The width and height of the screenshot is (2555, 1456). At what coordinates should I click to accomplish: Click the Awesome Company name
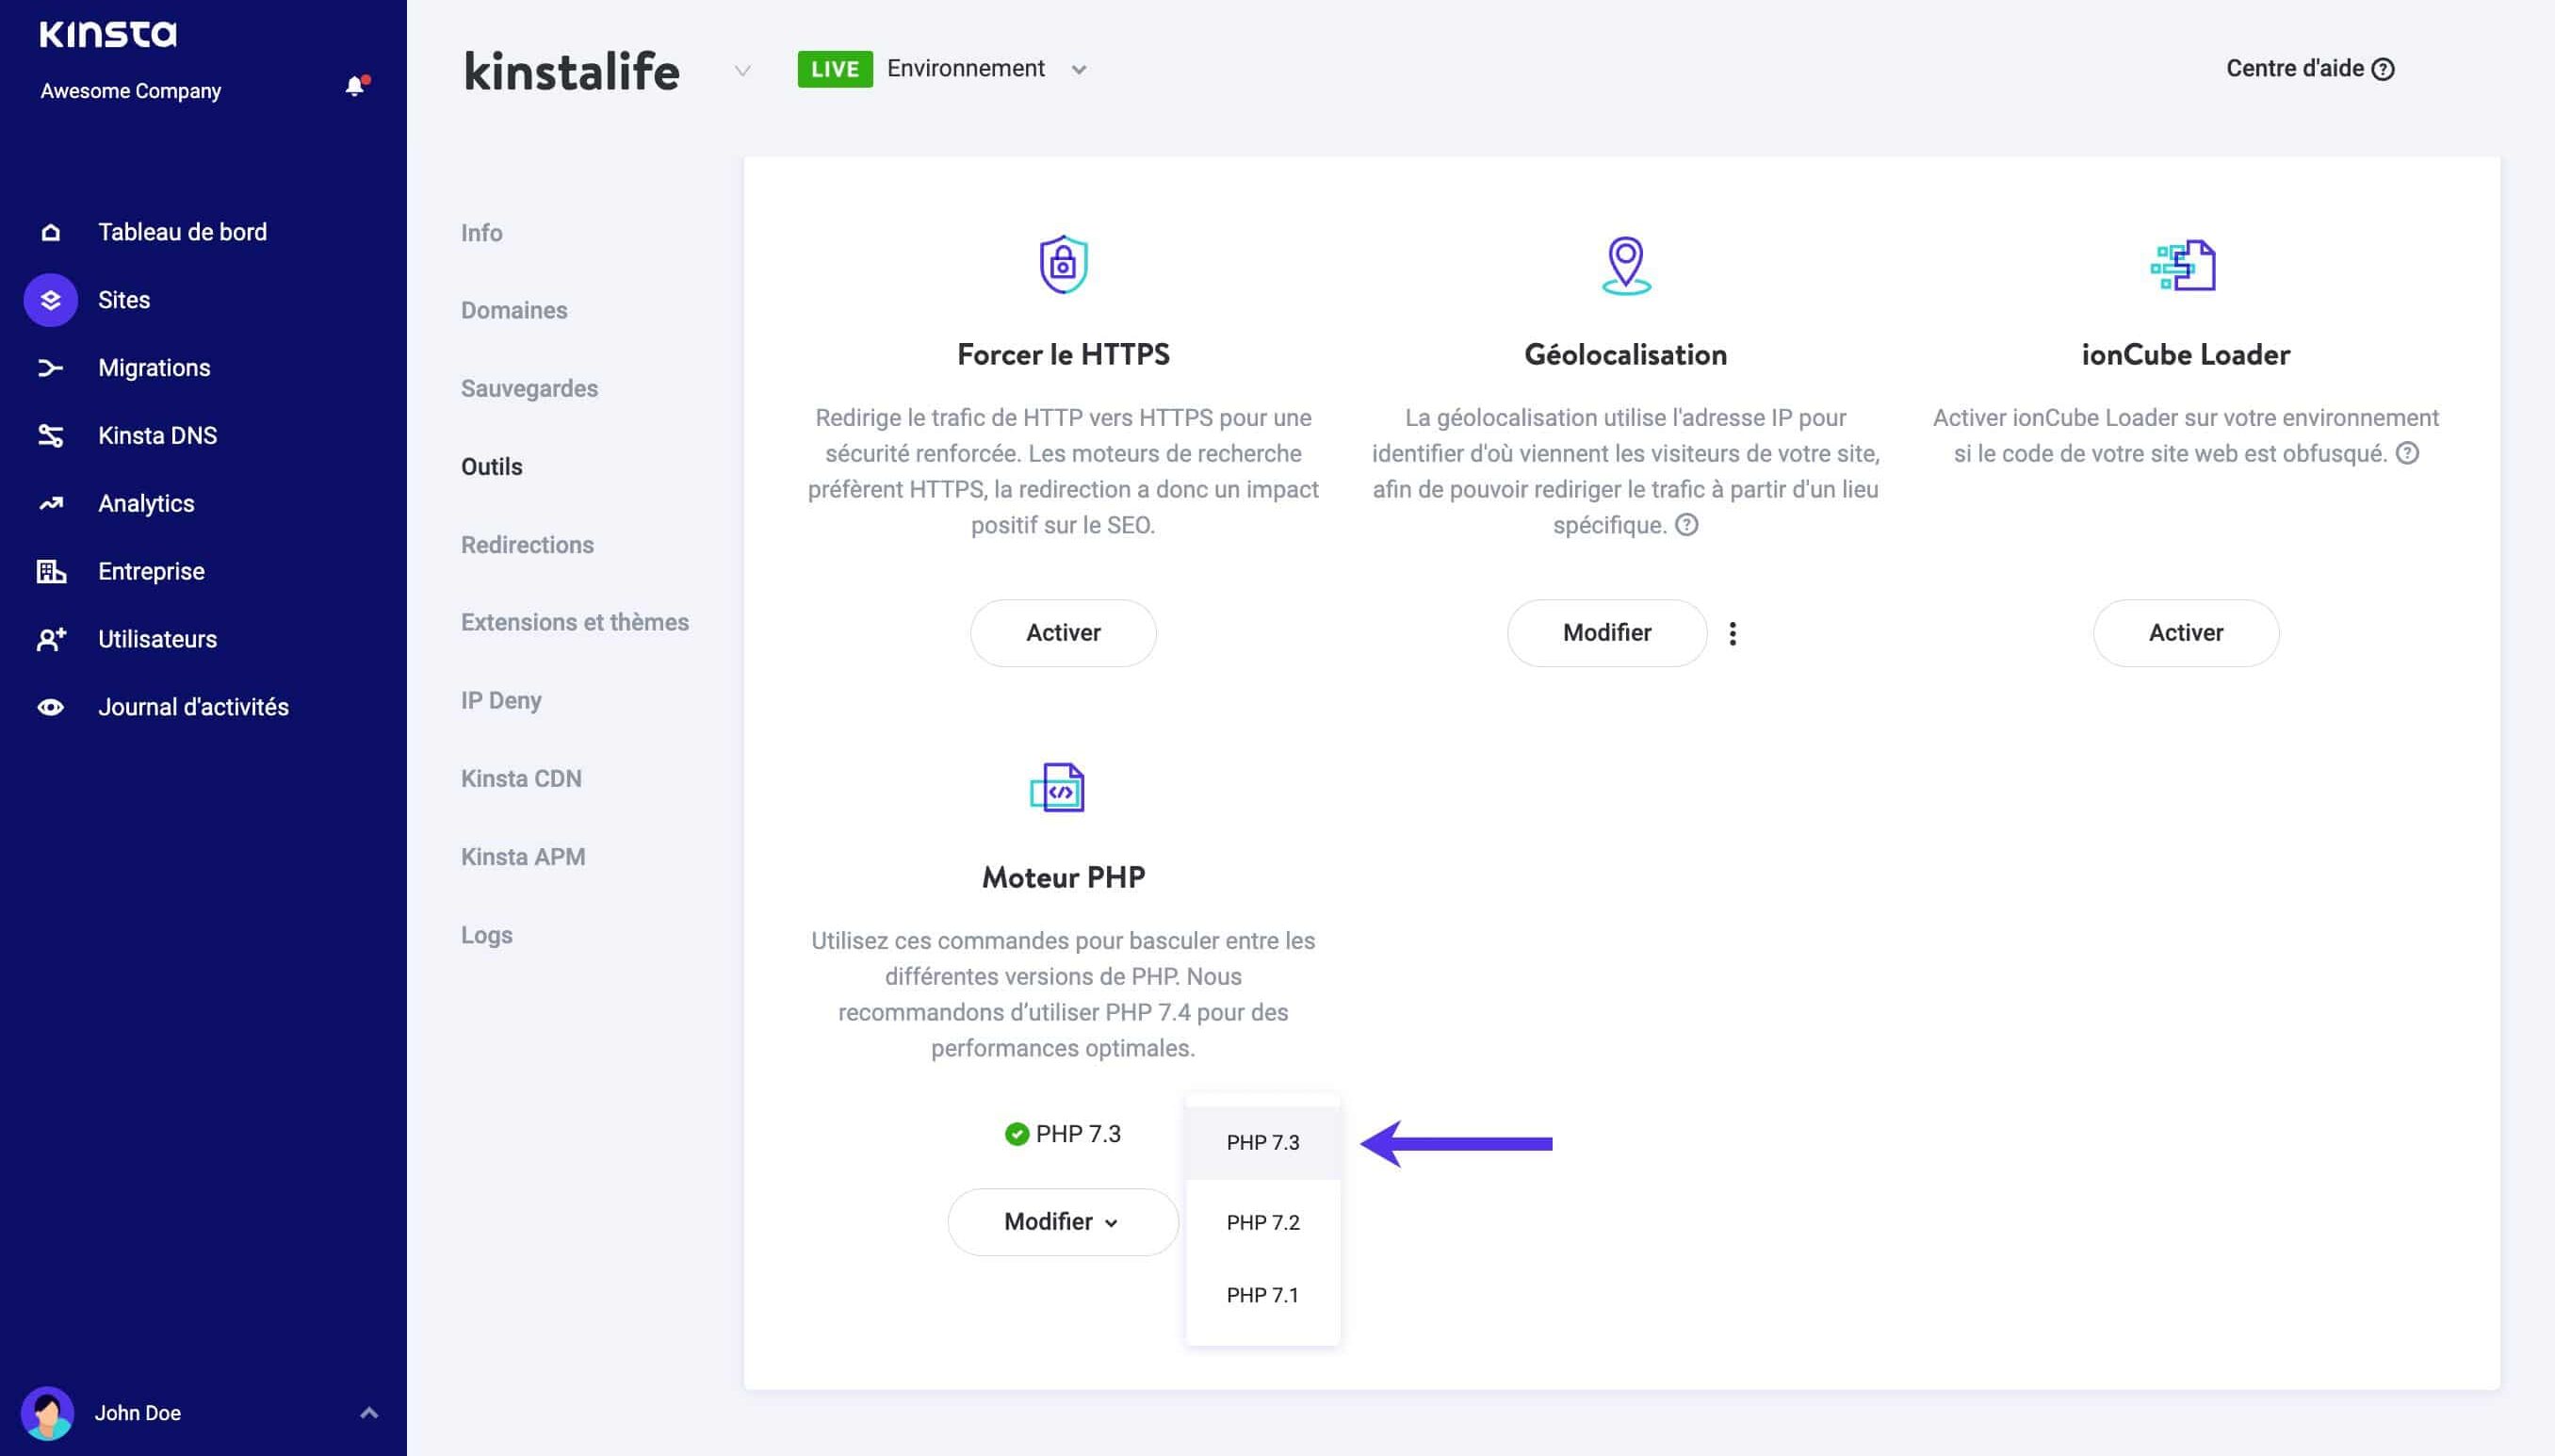[x=131, y=91]
